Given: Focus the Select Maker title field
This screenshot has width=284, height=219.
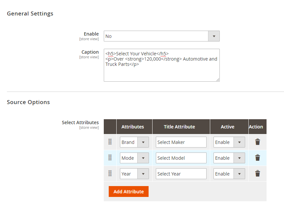Looking at the screenshot, I should (x=181, y=142).
